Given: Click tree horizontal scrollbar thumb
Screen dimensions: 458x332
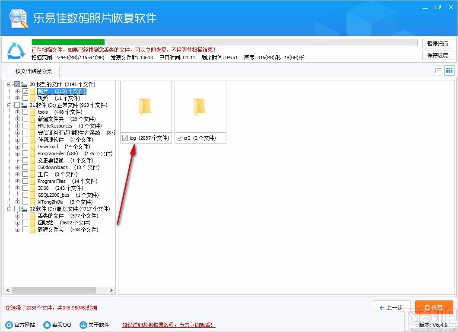Looking at the screenshot, I should click(54, 290).
